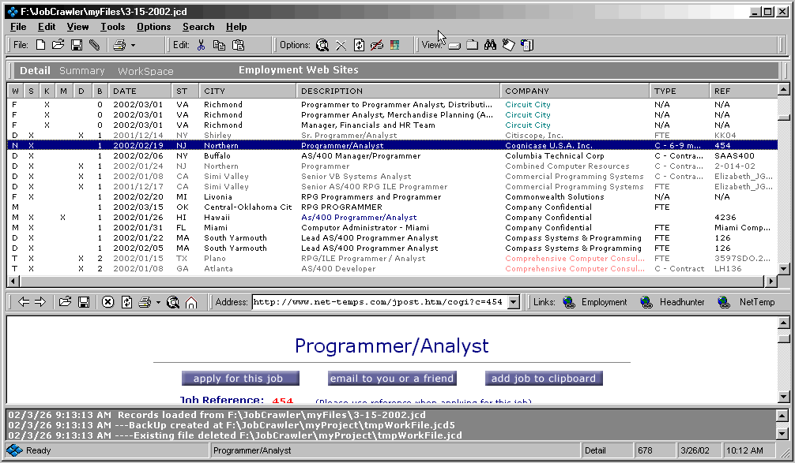Click browser Back arrow icon

pos(24,302)
